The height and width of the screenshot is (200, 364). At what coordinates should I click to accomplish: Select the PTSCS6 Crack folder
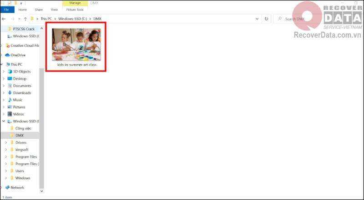pos(24,29)
